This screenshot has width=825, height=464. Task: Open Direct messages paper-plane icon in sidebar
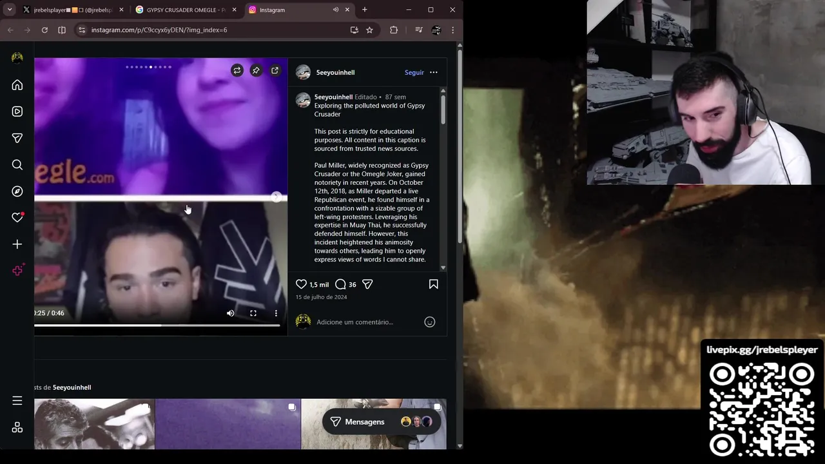pyautogui.click(x=17, y=138)
